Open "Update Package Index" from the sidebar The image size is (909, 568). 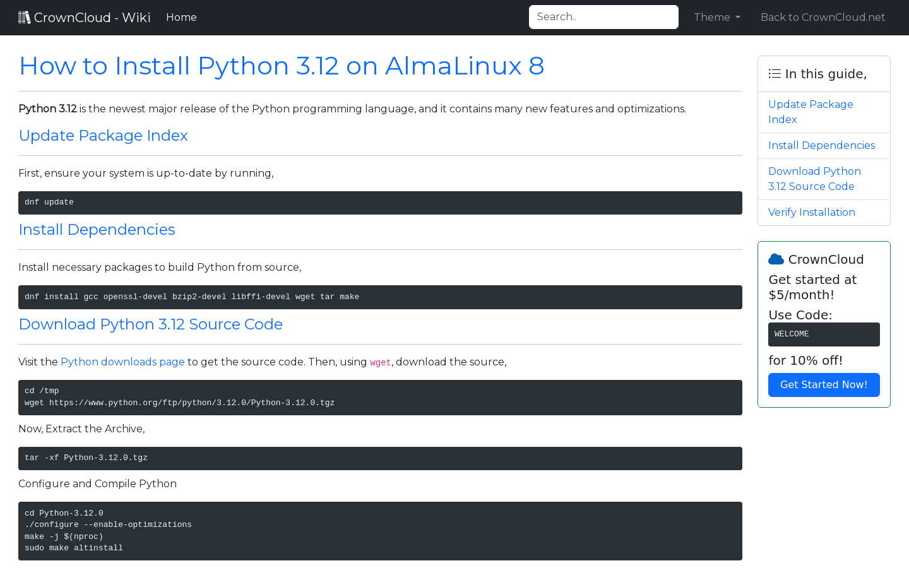(x=811, y=112)
